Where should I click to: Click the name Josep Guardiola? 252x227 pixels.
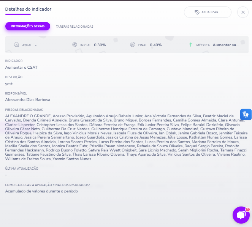pyautogui.click(x=90, y=137)
